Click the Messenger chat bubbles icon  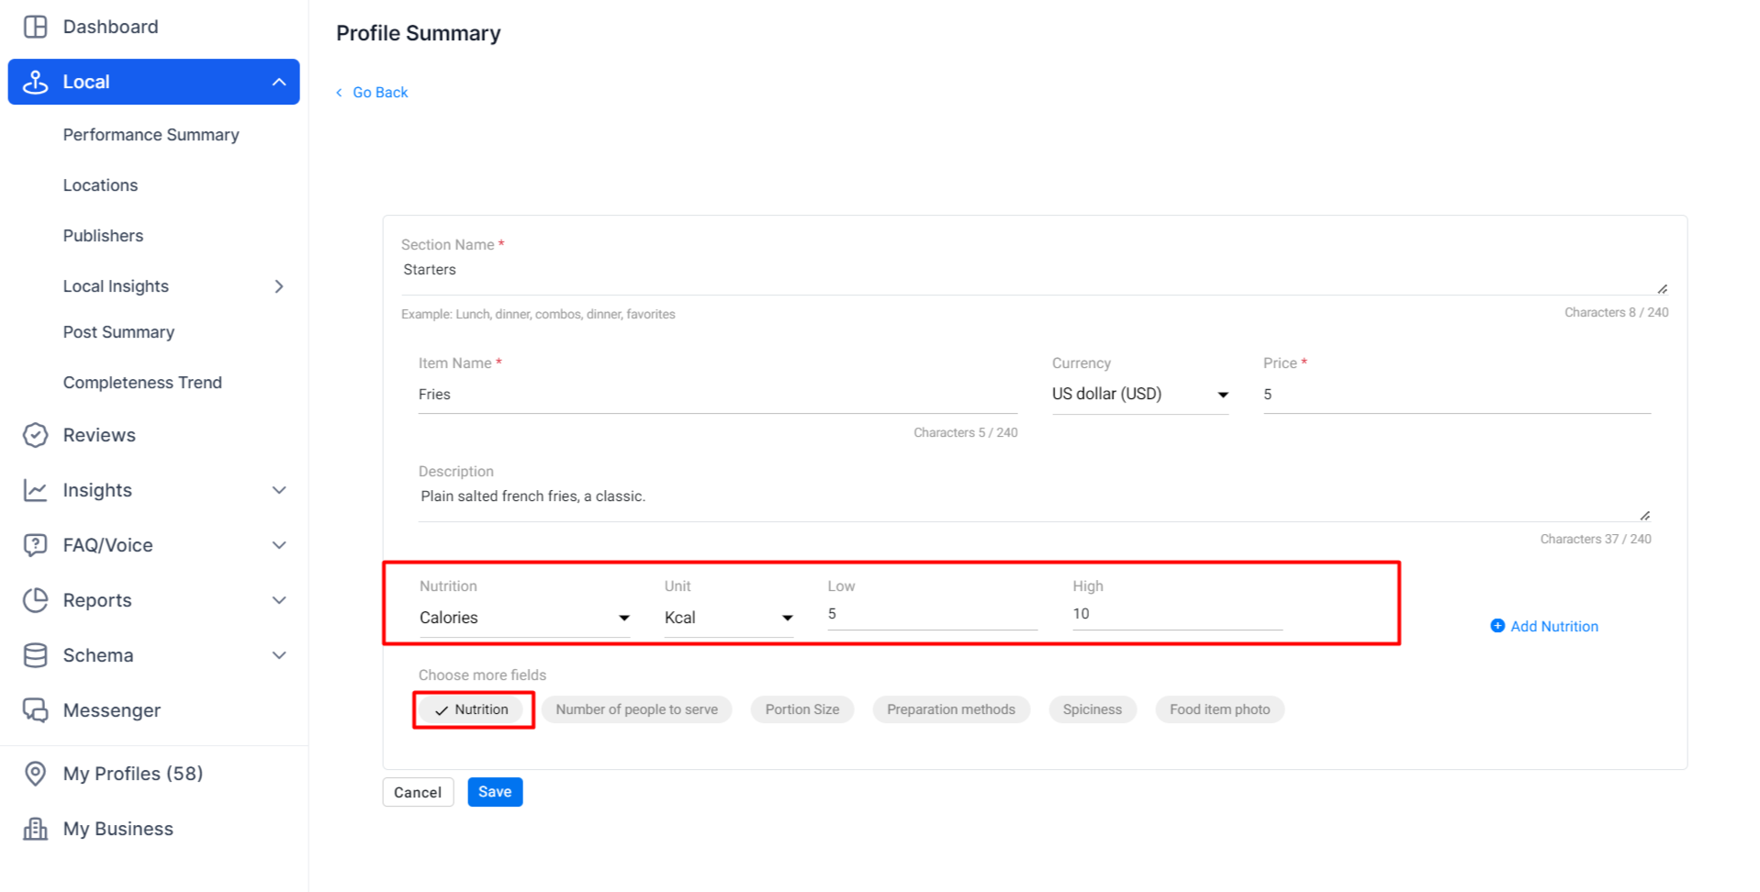pos(35,710)
